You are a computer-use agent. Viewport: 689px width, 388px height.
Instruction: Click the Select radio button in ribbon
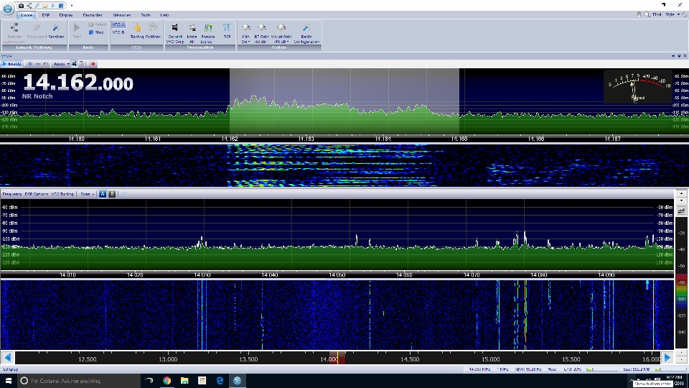(97, 24)
